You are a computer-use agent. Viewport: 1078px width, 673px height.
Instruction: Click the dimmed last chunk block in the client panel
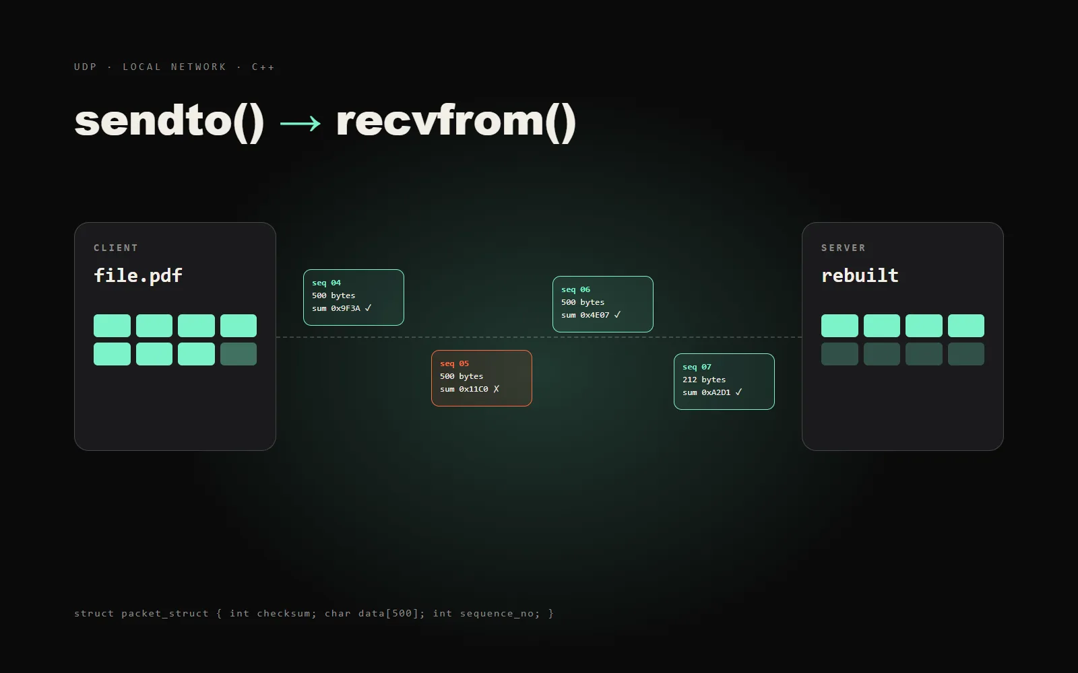point(239,354)
